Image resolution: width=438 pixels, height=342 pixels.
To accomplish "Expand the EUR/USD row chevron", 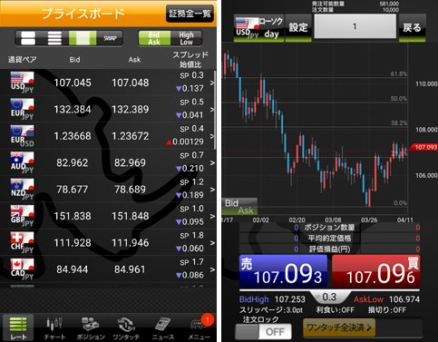I will click(212, 136).
